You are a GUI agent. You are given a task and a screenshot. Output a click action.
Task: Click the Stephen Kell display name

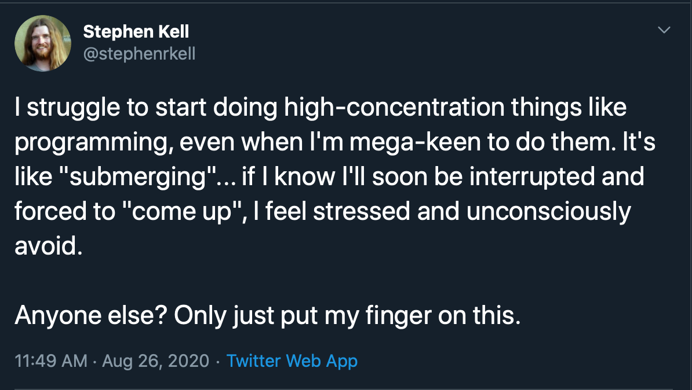(136, 31)
